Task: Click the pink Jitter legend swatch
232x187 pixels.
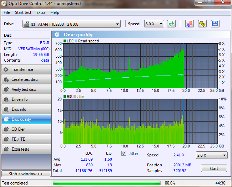Action: 75,97
